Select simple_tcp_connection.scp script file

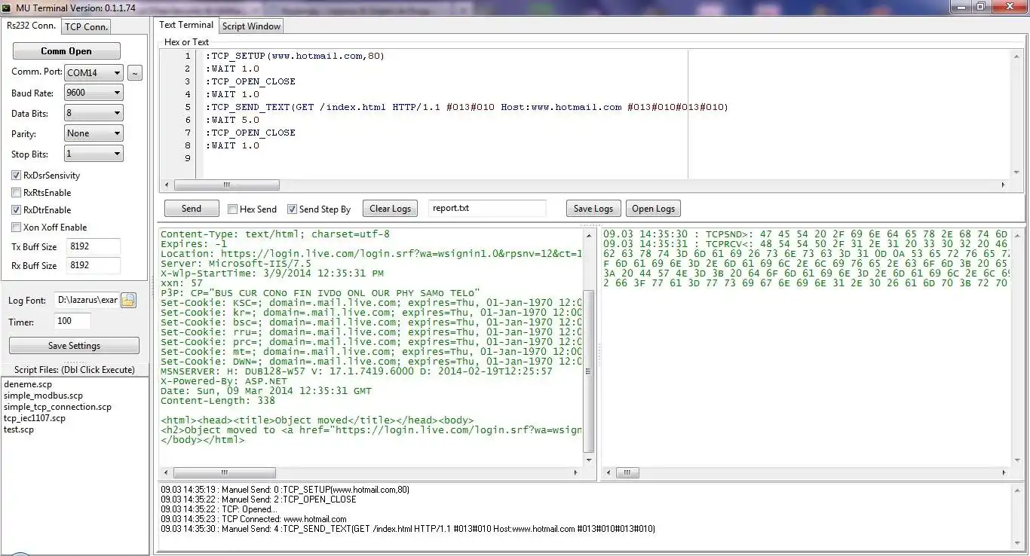tap(57, 407)
